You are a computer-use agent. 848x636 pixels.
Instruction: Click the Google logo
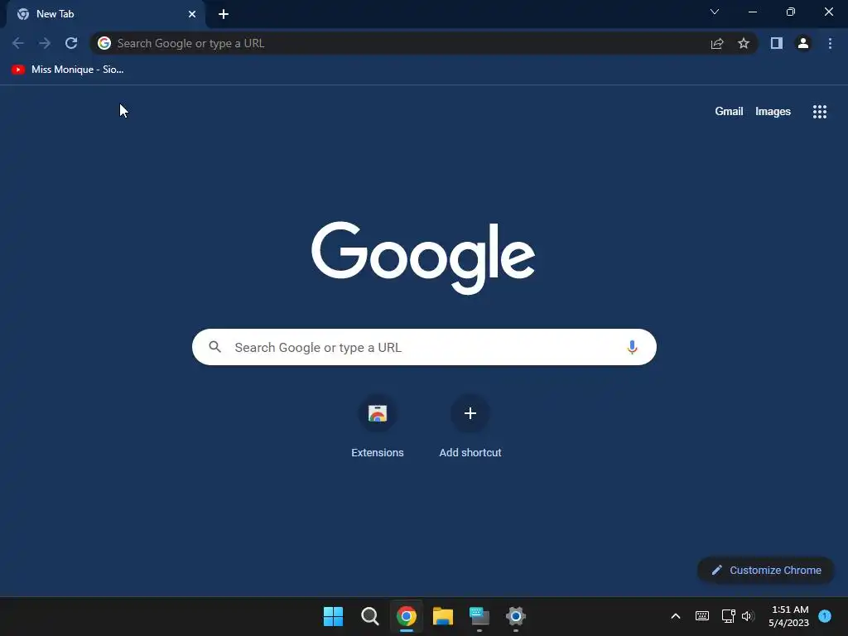click(423, 258)
